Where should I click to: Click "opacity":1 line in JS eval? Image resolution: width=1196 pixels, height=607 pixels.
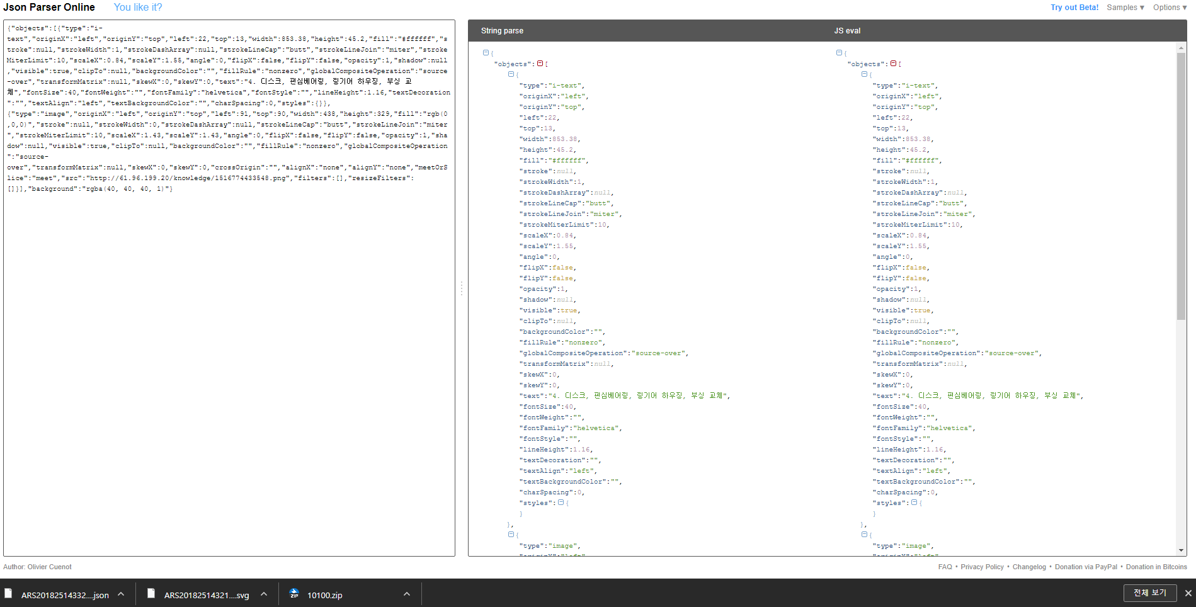(x=897, y=289)
